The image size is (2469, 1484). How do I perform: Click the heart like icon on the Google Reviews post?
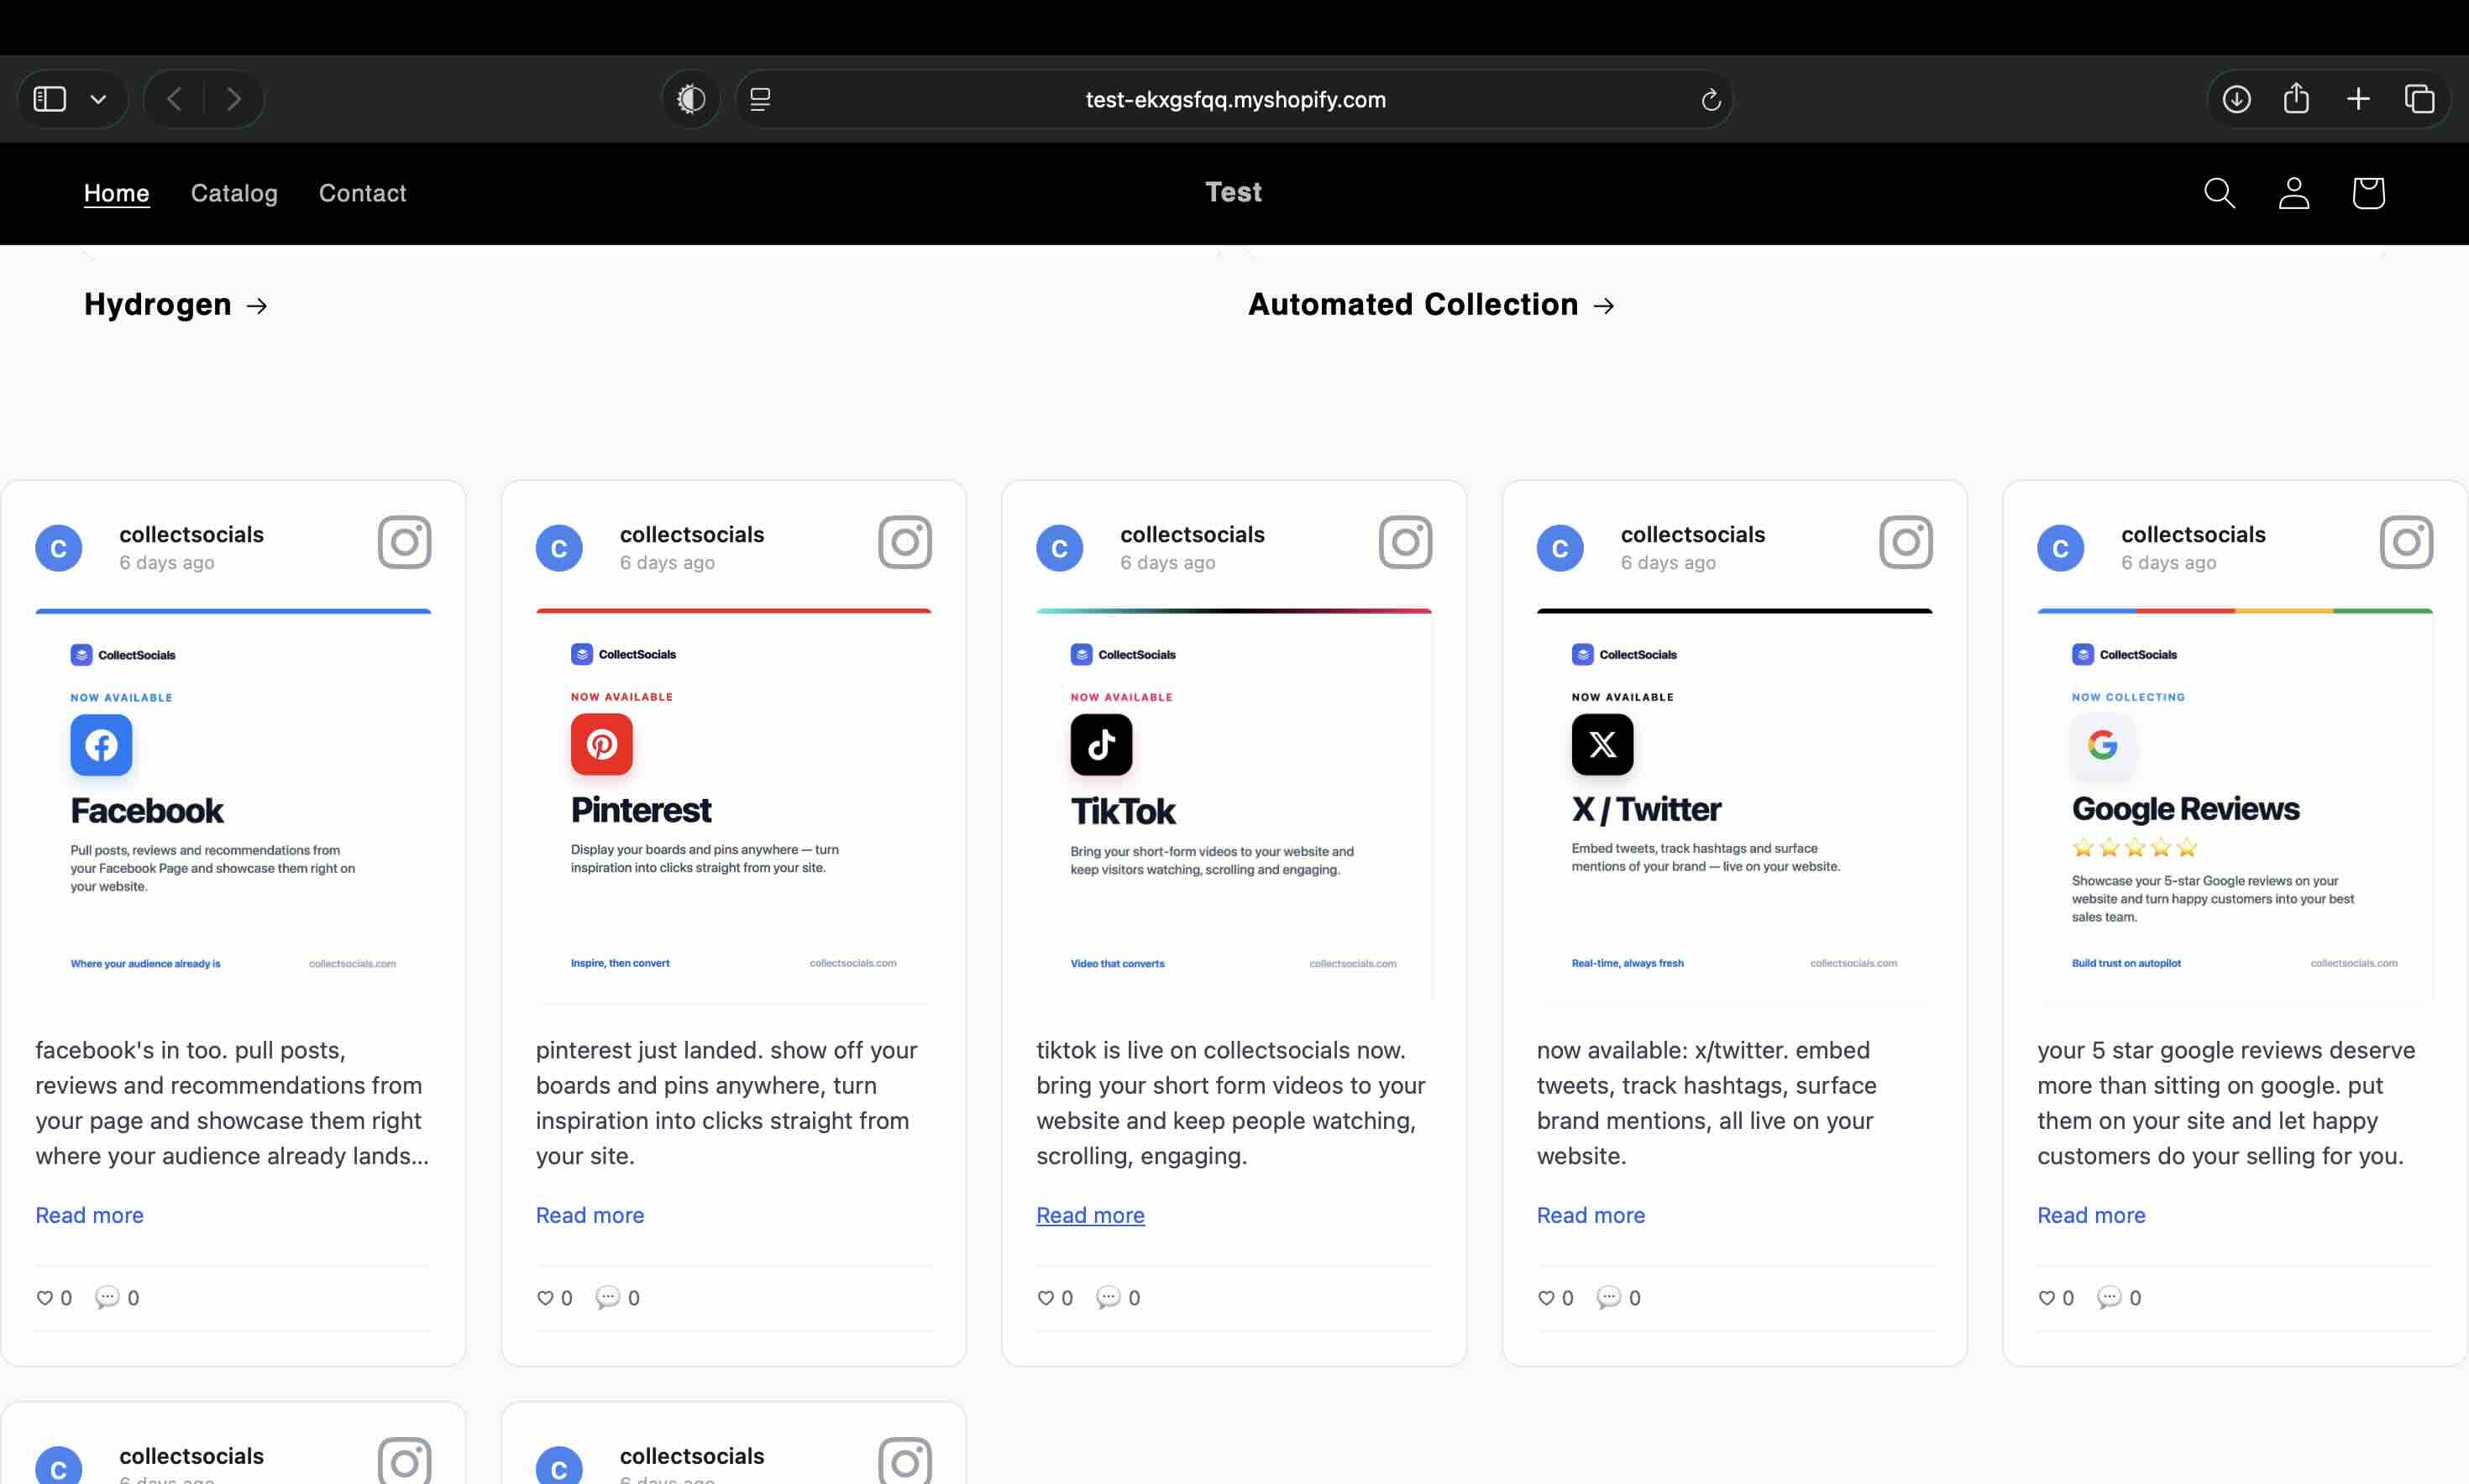coord(2046,1298)
